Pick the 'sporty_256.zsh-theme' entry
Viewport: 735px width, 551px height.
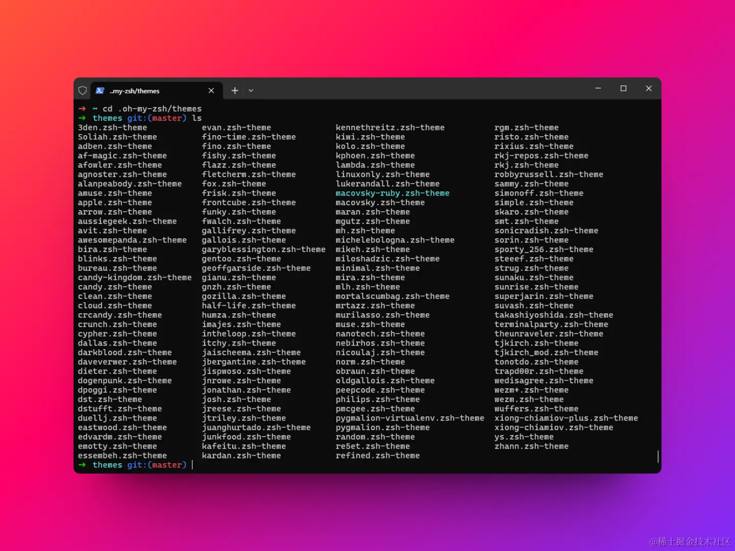544,249
